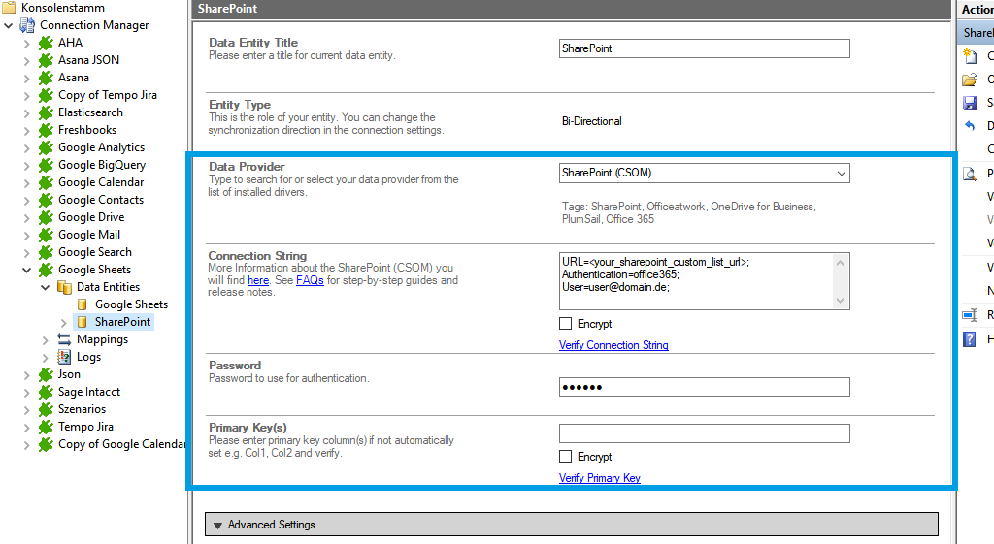Screen dimensions: 994x544
Task: Select the Sage Intacct connection
Action: coord(89,392)
